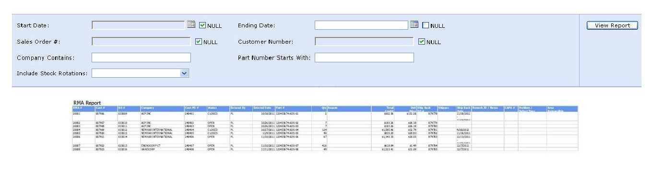Image resolution: width=652 pixels, height=174 pixels.
Task: Uncheck the Start Date NULL checkbox
Action: click(x=202, y=25)
